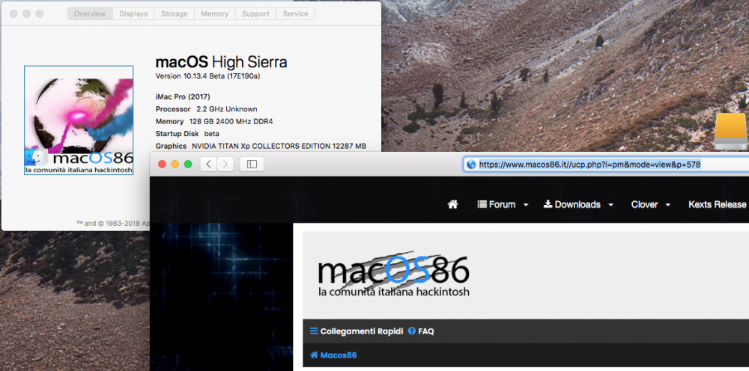Screen dimensions: 749x371
Task: Click the Collegamenti Rapidi hamburger icon
Action: [314, 331]
